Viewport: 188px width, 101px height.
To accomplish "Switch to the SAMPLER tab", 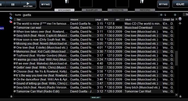I will pos(92,10).
